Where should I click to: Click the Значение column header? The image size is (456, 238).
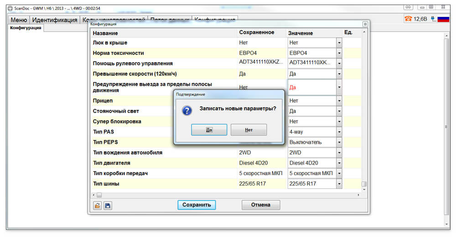coord(301,33)
